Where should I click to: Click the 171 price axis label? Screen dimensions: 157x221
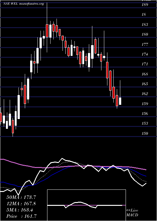pyautogui.click(x=145, y=64)
